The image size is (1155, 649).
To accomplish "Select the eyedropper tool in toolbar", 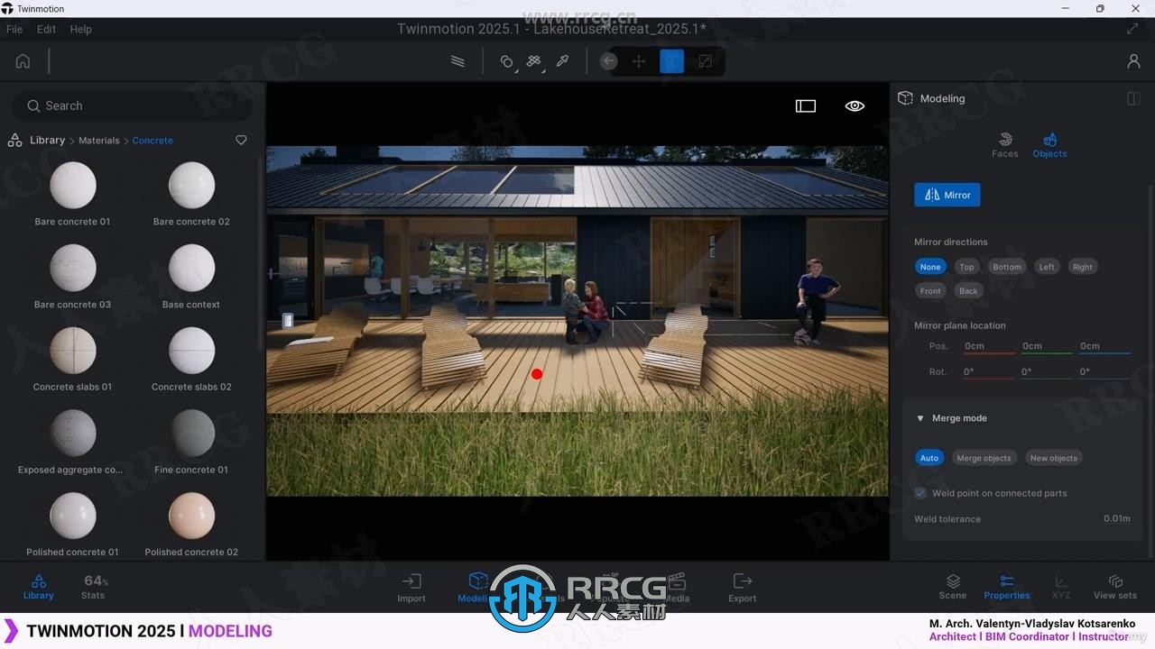I will [x=562, y=61].
